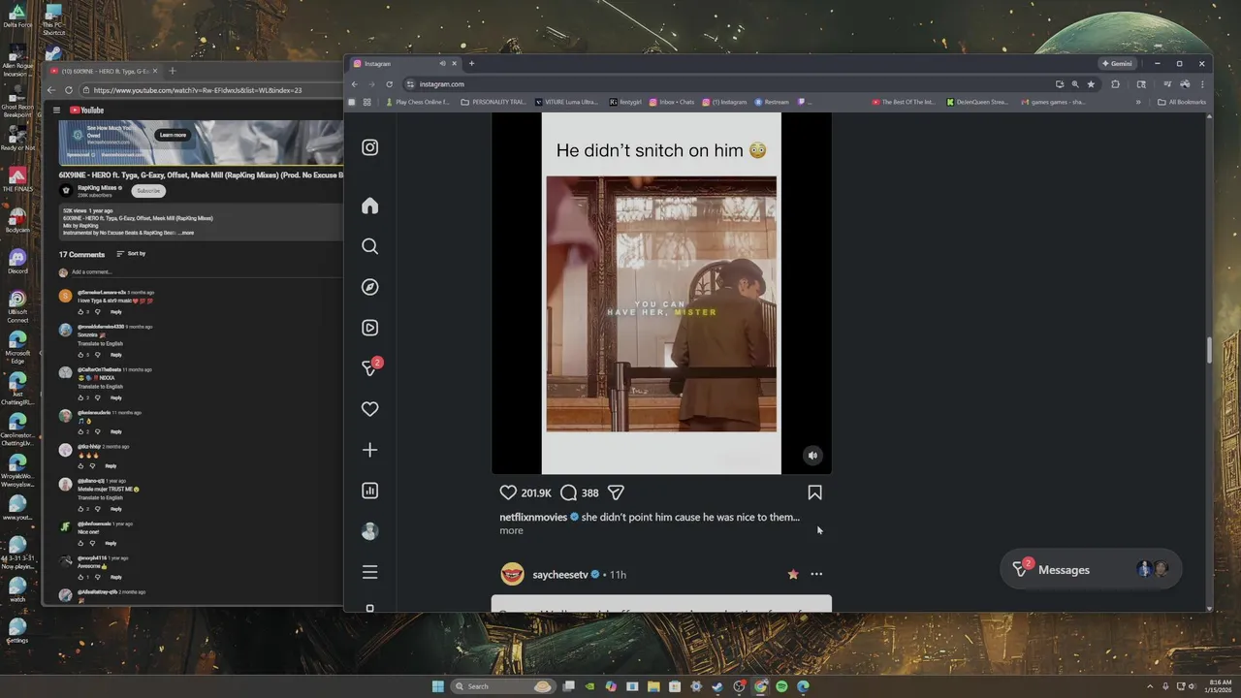This screenshot has height=698, width=1241.
Task: Open the VITURE Luma Ultra bookmark
Action: point(567,102)
